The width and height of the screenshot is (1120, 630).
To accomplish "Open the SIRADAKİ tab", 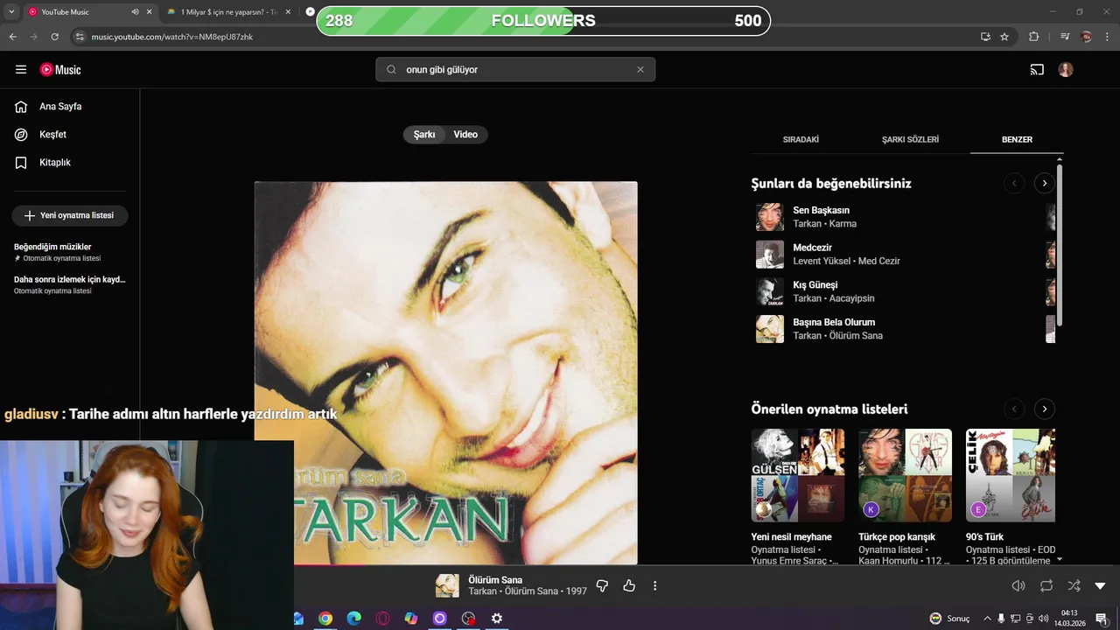I will click(801, 140).
